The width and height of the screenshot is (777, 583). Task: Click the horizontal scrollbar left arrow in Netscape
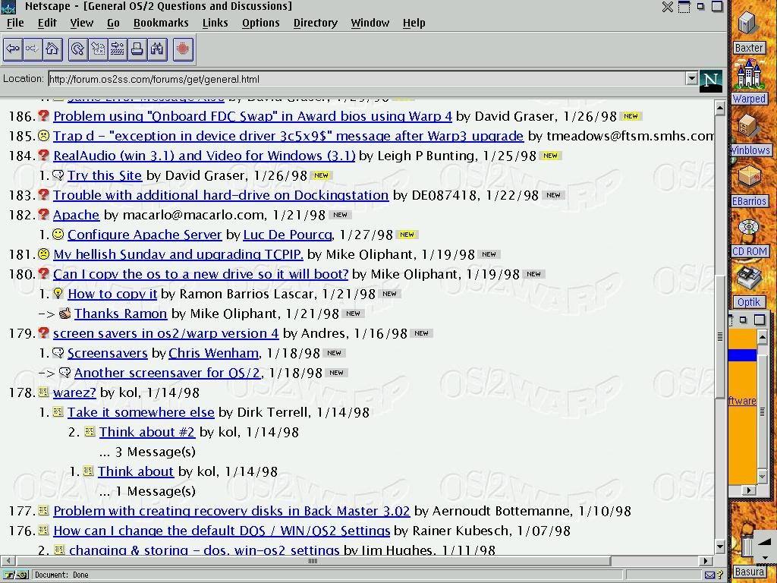click(8, 561)
